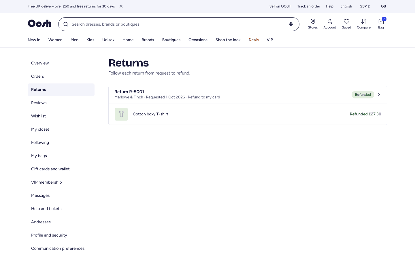This screenshot has width=415, height=259.
Task: Open the Stores locator icon
Action: 313,24
